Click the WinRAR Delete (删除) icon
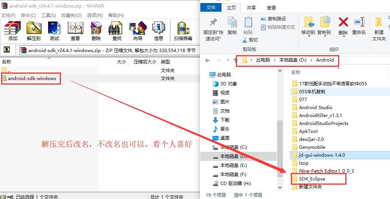390x199 pixels. point(96,28)
